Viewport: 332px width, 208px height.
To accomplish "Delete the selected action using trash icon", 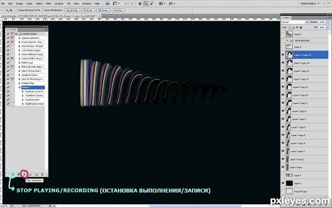I will point(43,174).
